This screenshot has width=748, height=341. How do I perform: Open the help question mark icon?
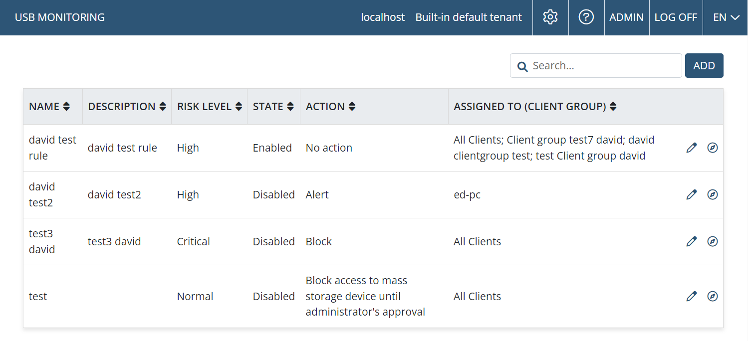click(x=586, y=17)
